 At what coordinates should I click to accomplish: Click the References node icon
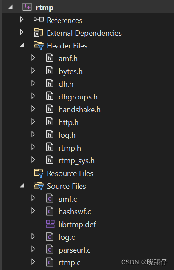click(39, 19)
